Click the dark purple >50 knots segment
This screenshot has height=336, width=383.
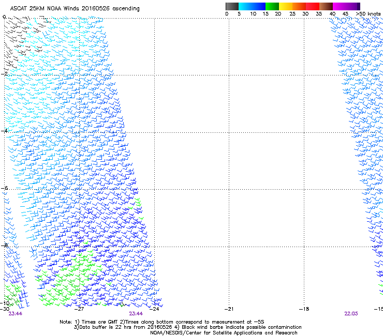(x=359, y=6)
